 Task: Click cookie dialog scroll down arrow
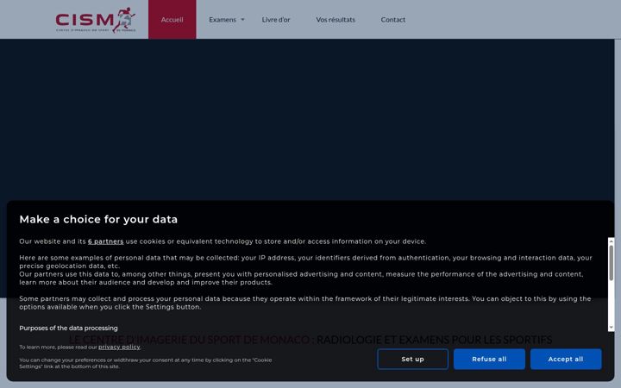tap(612, 328)
